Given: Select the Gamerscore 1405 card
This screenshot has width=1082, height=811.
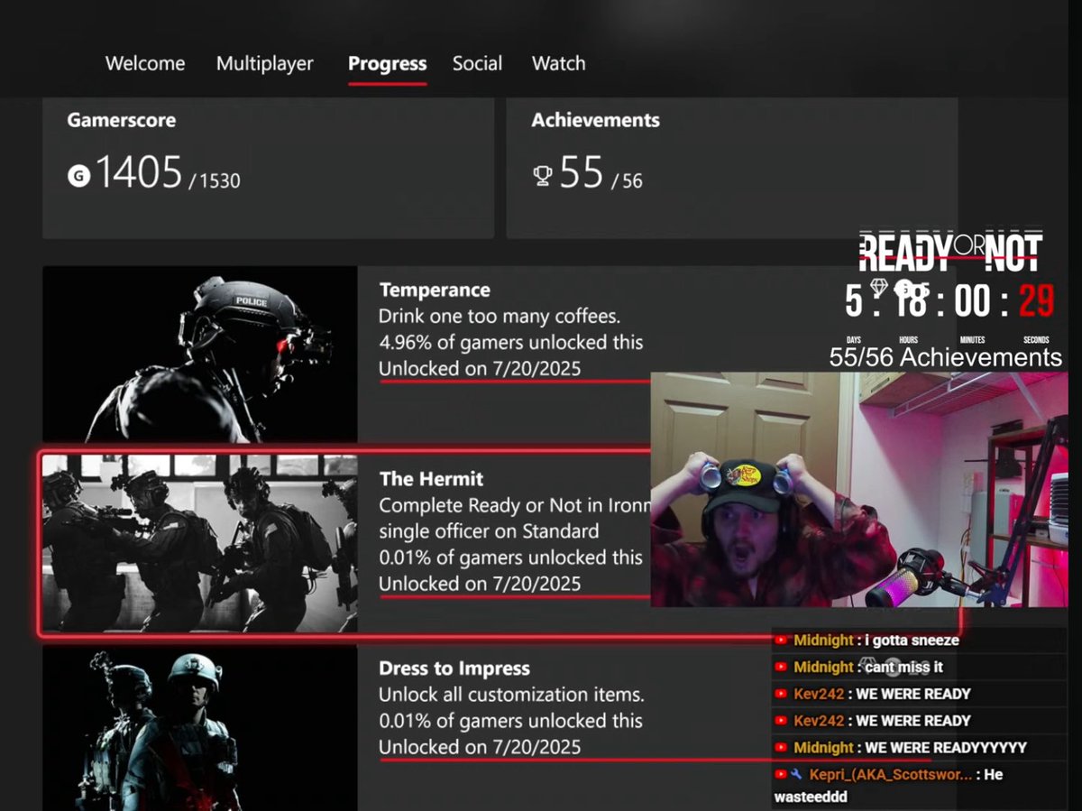Looking at the screenshot, I should [x=268, y=168].
